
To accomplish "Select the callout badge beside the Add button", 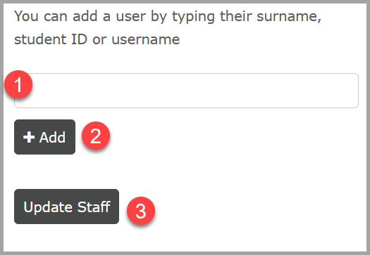I will [96, 136].
